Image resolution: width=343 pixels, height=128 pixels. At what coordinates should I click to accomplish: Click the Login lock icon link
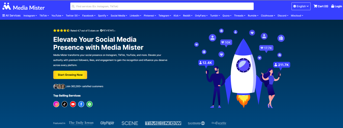click(336, 6)
